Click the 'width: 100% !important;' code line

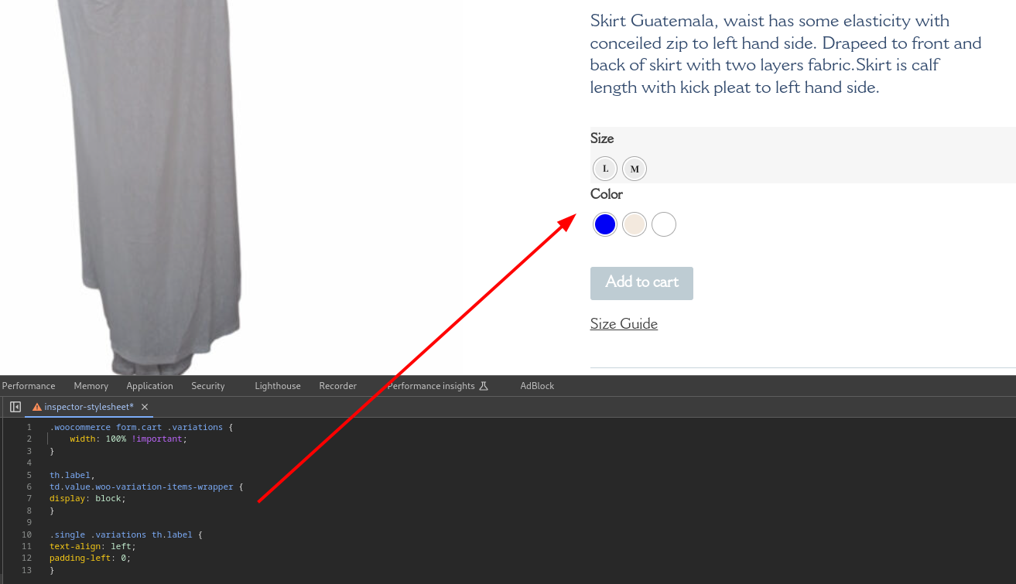(x=128, y=439)
